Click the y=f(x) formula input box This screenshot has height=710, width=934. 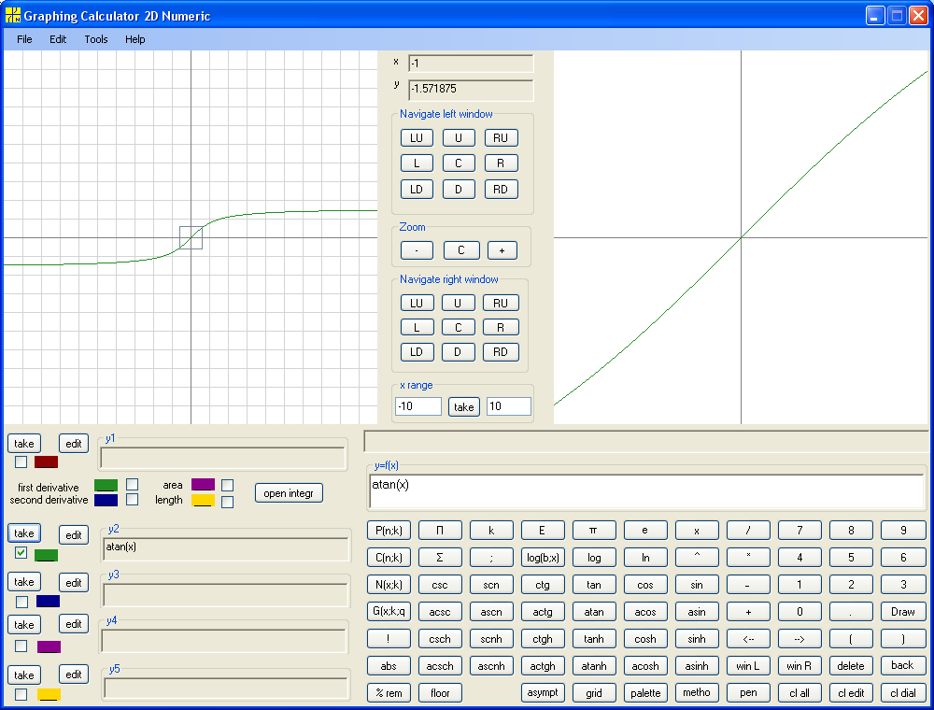pos(647,492)
